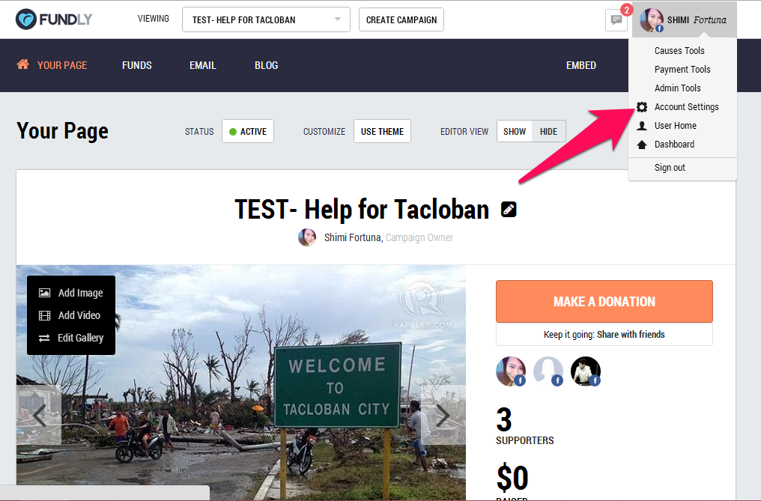Click the third supporter avatar thumbnail
This screenshot has width=761, height=501.
tap(585, 371)
